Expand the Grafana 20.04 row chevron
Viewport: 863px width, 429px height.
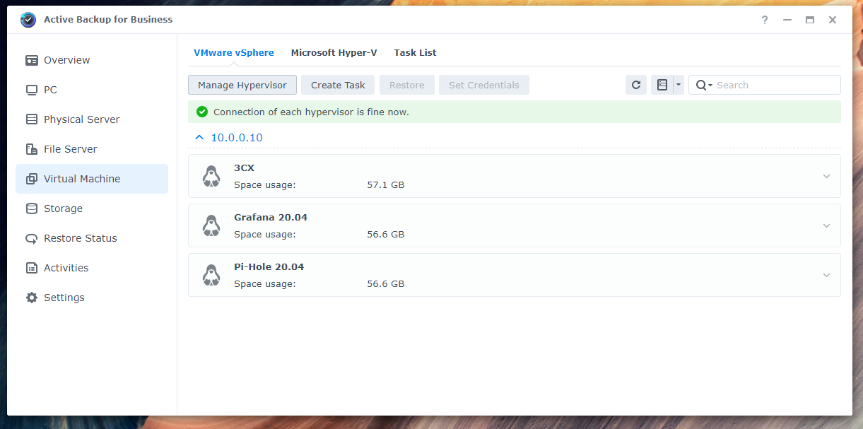[x=826, y=225]
